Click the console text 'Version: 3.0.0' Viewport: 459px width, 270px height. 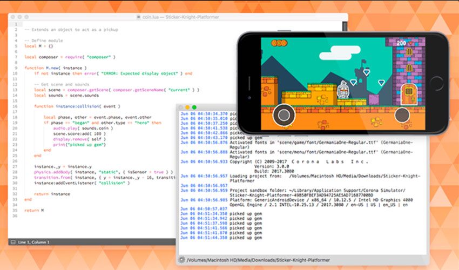coord(272,166)
